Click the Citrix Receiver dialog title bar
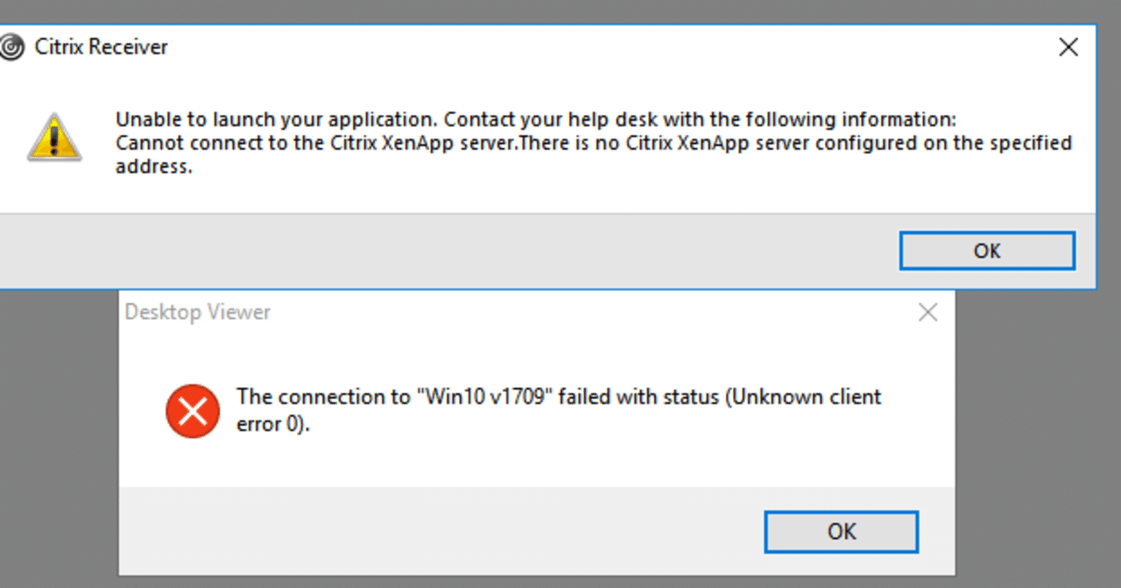The width and height of the screenshot is (1121, 588). click(525, 46)
